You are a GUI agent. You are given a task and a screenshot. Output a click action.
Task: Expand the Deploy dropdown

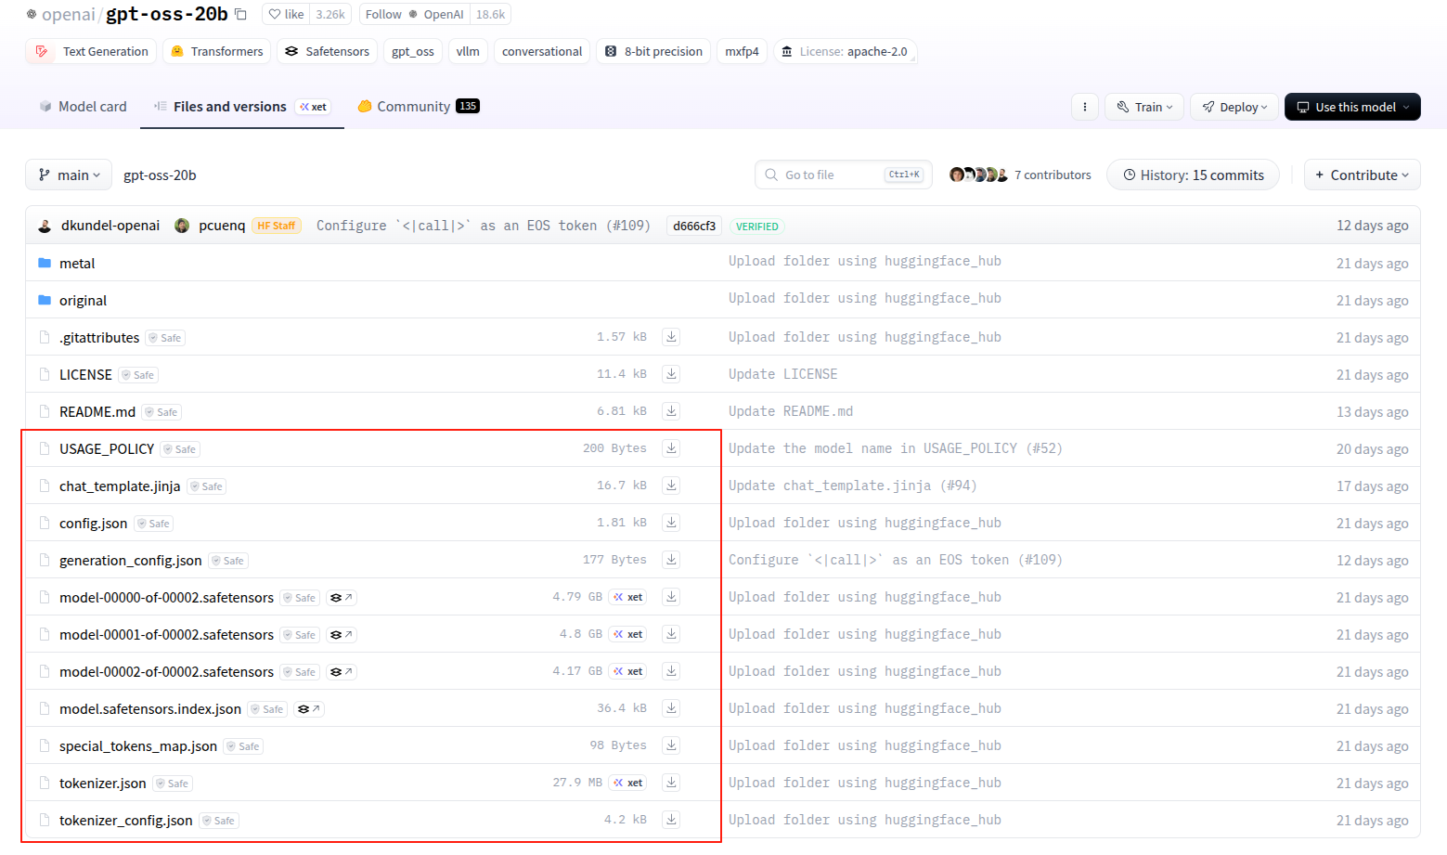[x=1234, y=107]
